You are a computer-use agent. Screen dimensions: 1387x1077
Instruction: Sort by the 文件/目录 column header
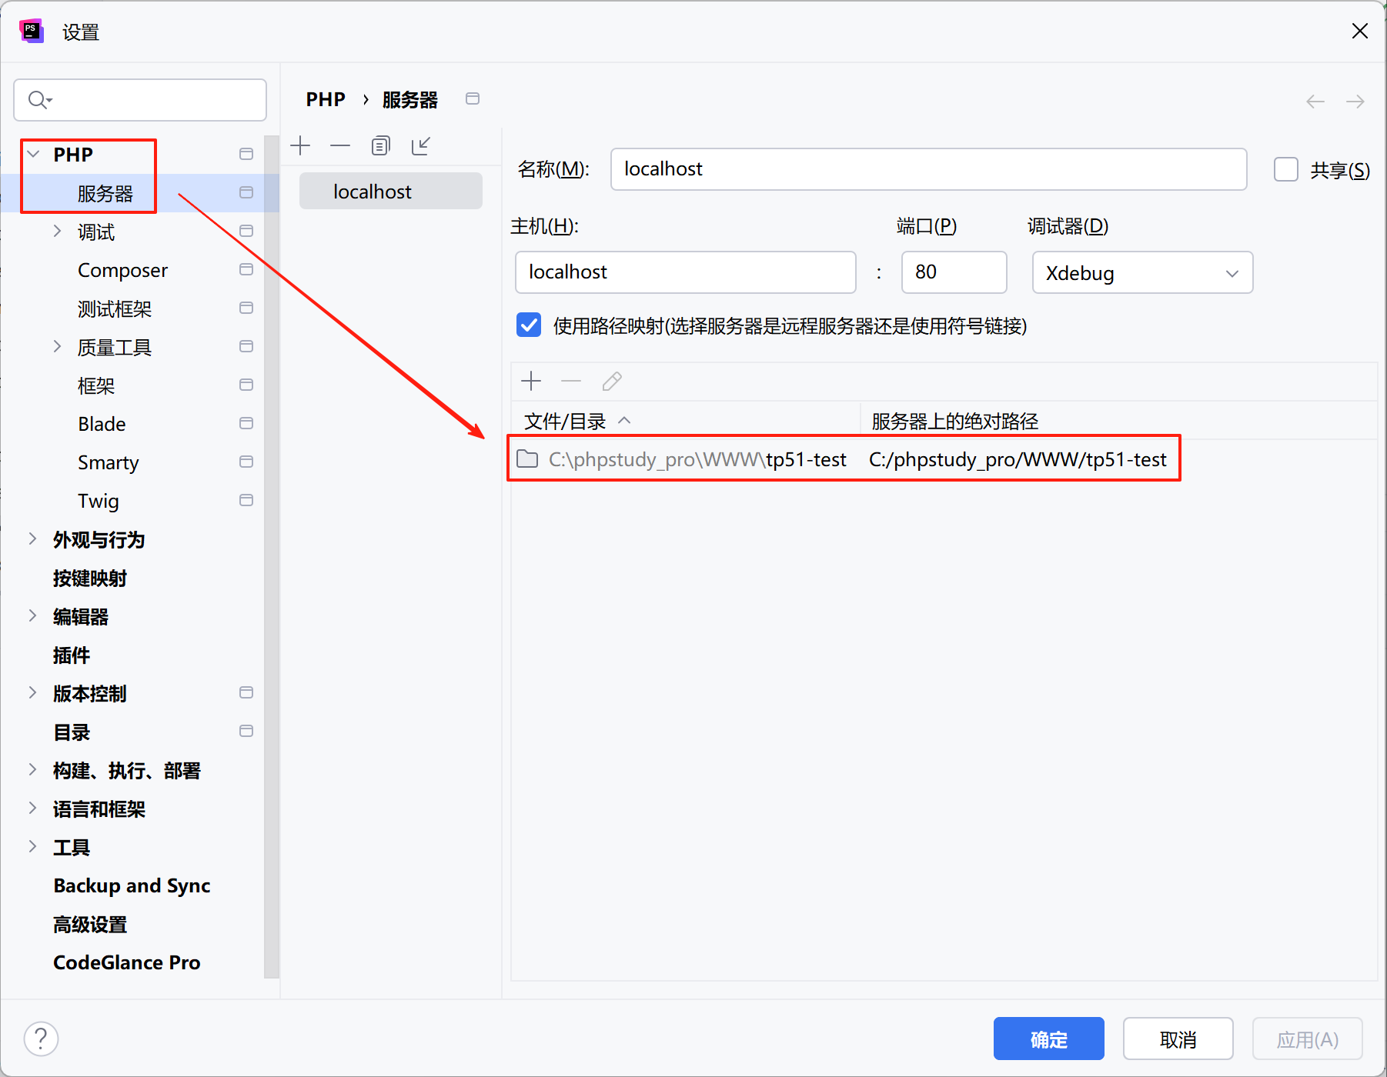point(566,421)
